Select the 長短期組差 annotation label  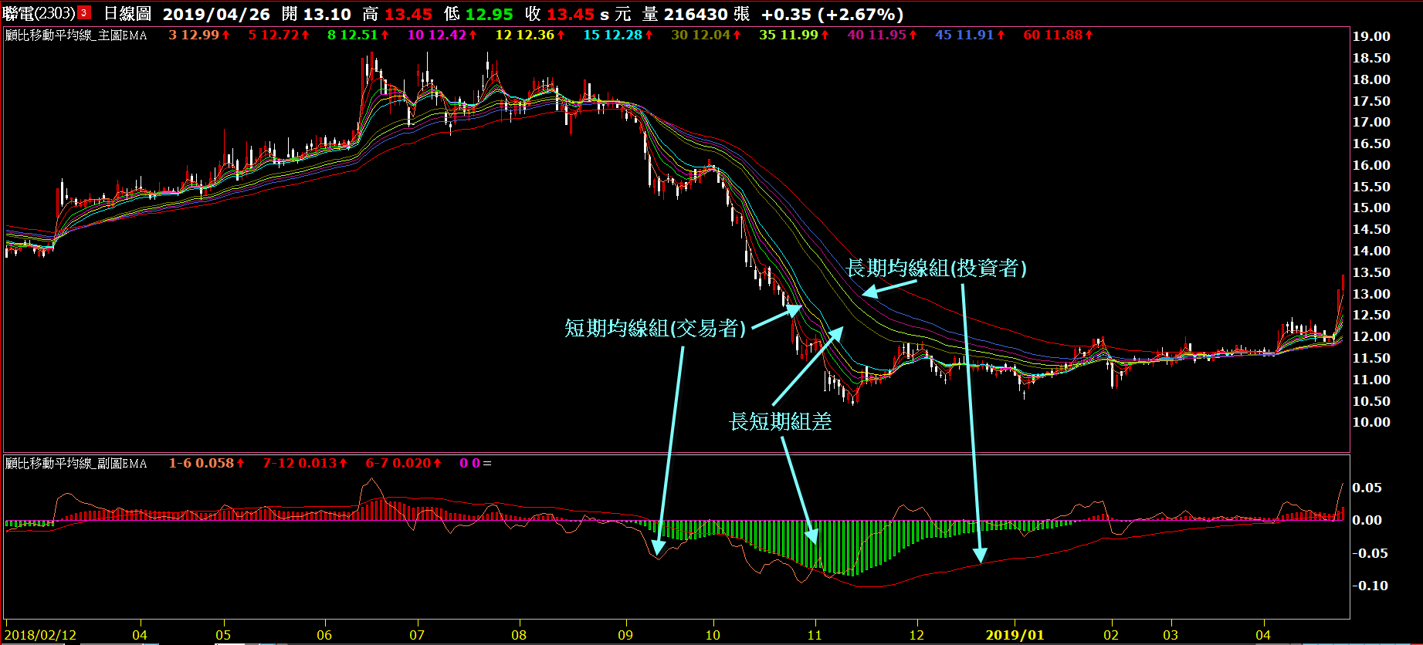point(781,421)
